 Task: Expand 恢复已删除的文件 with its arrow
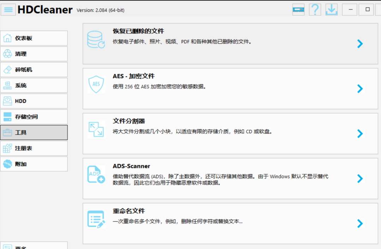point(360,44)
